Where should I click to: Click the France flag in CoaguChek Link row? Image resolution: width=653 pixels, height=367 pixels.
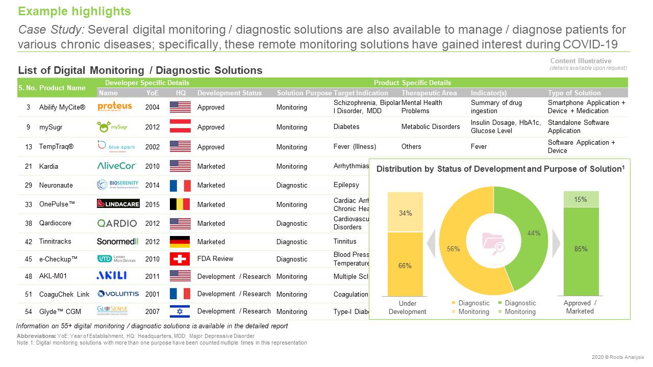click(x=180, y=294)
